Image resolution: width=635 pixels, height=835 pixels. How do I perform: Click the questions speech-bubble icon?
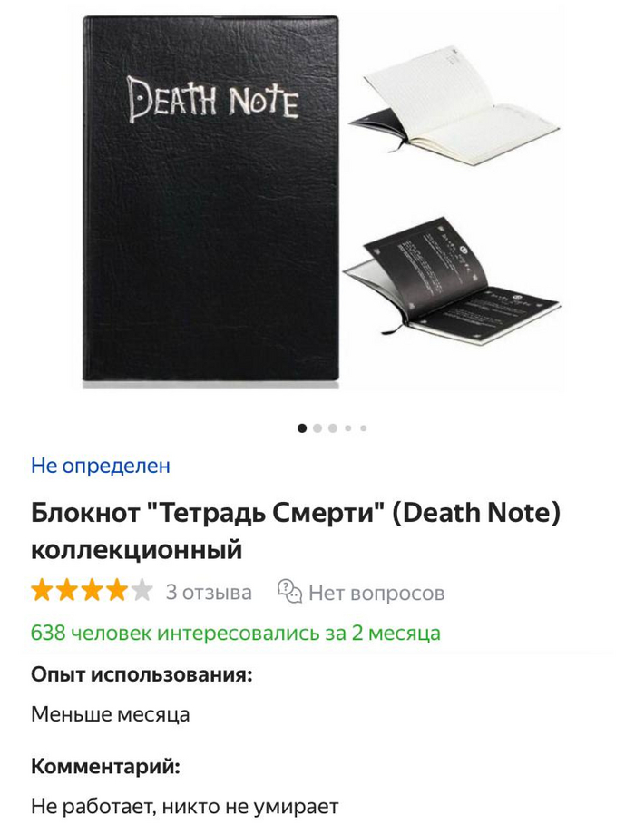[x=289, y=591]
